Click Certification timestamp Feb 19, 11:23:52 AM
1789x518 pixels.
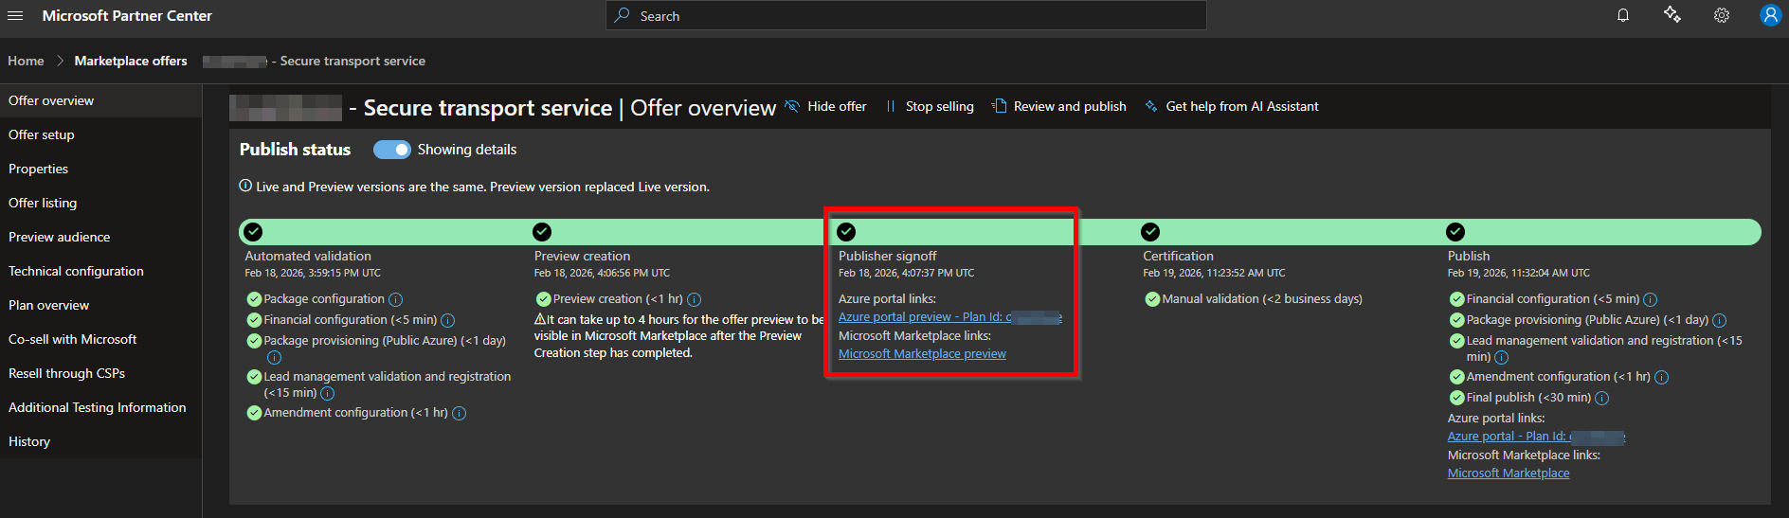pos(1214,273)
